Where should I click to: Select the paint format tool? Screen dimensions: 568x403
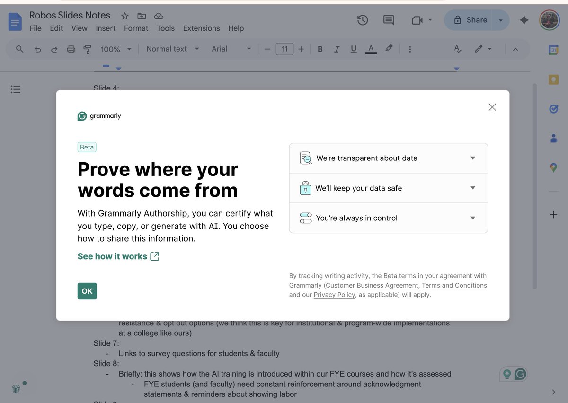[87, 49]
